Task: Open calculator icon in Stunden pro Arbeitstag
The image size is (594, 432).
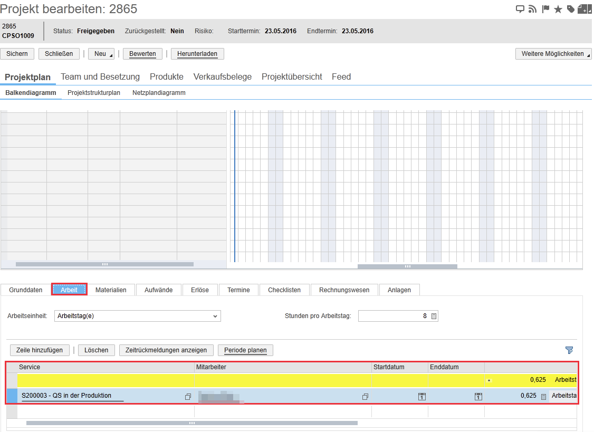Action: point(434,316)
